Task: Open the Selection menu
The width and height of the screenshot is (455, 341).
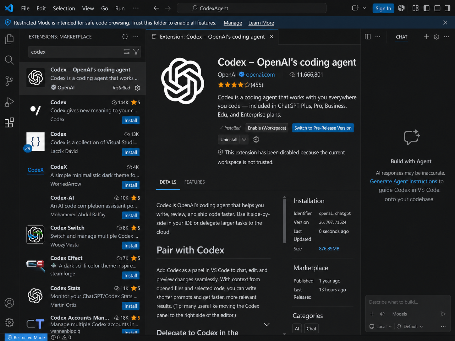Action: coord(64,8)
